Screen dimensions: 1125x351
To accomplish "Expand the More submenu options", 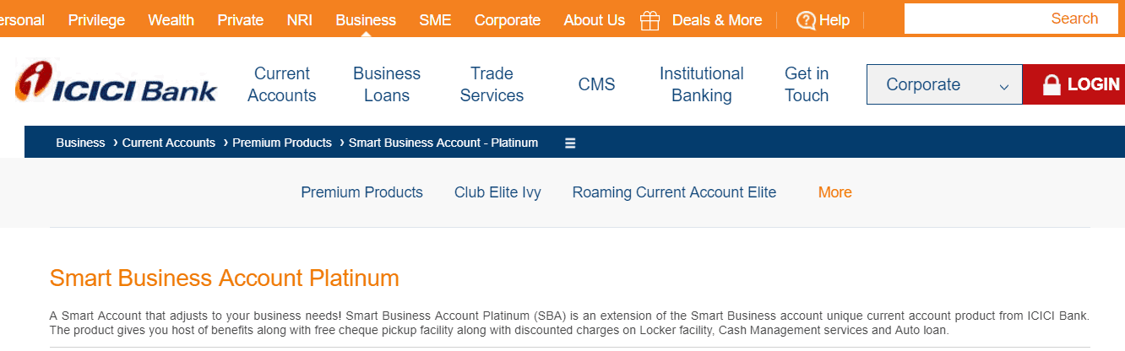I will click(834, 192).
